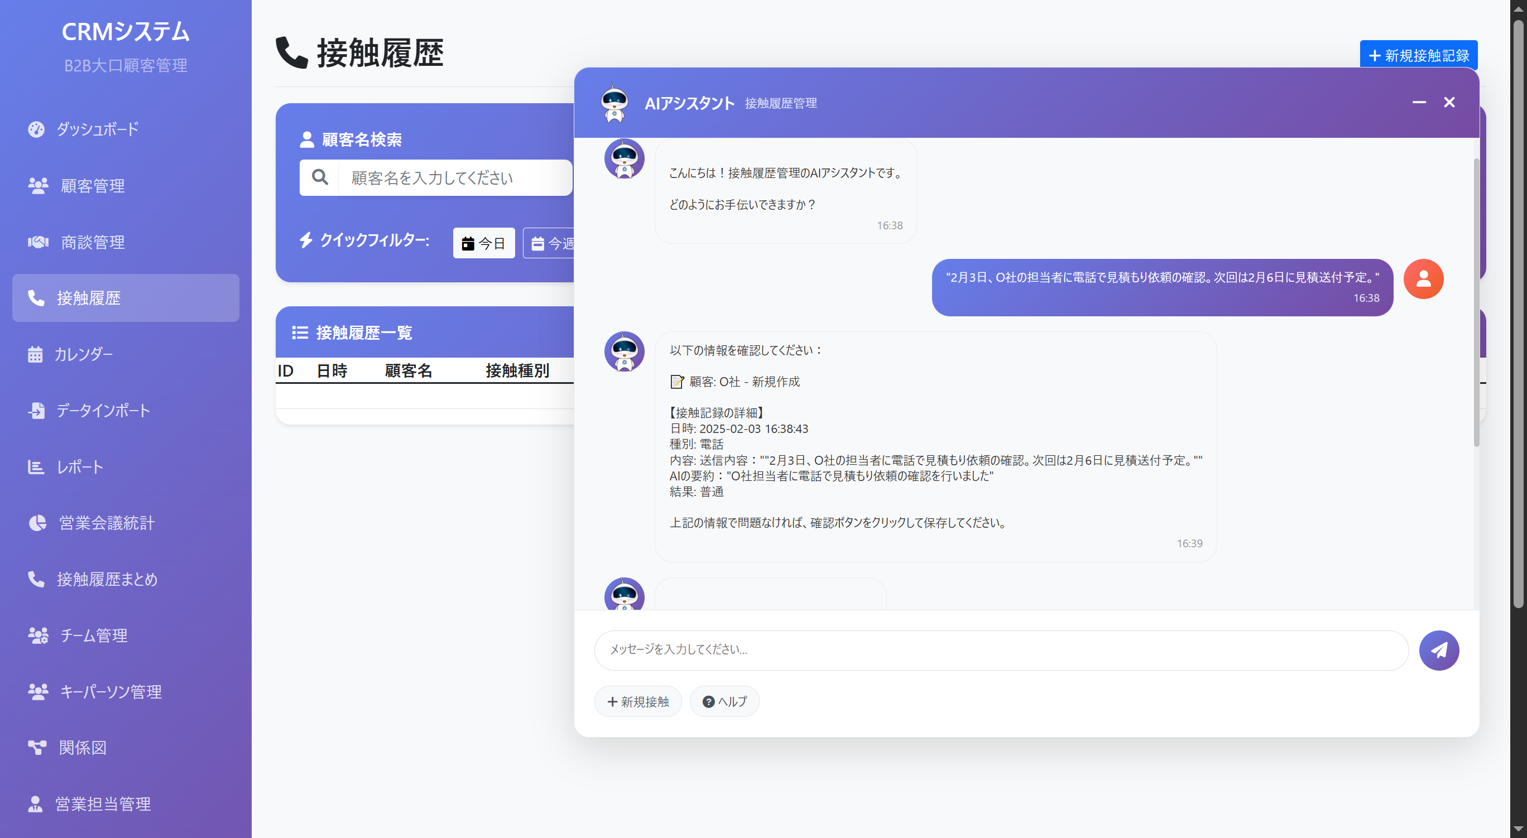
Task: Go to 商談管理 page
Action: click(x=93, y=242)
